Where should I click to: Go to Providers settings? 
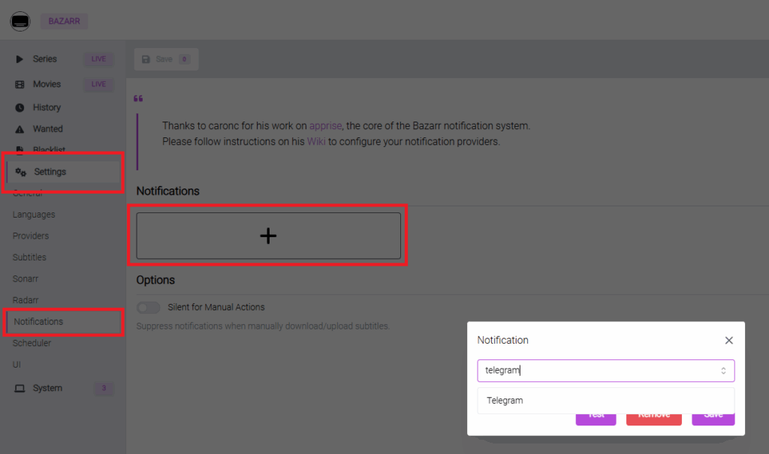(x=31, y=236)
